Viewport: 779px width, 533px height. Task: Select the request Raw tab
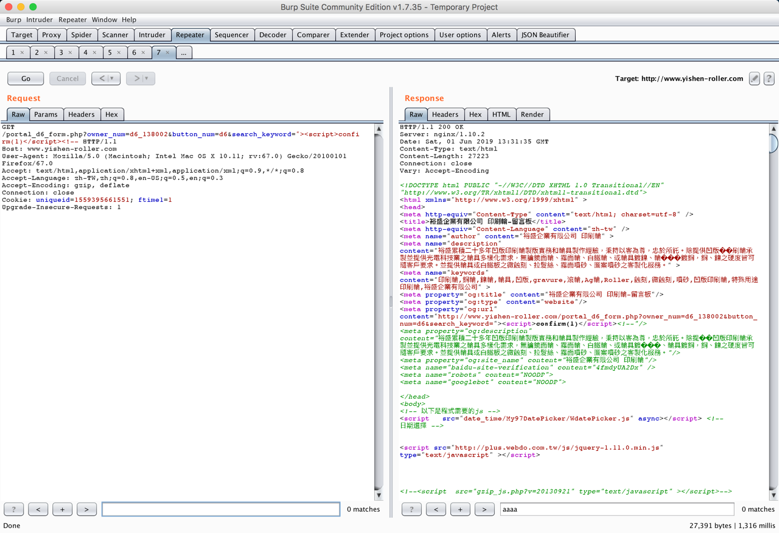click(18, 114)
